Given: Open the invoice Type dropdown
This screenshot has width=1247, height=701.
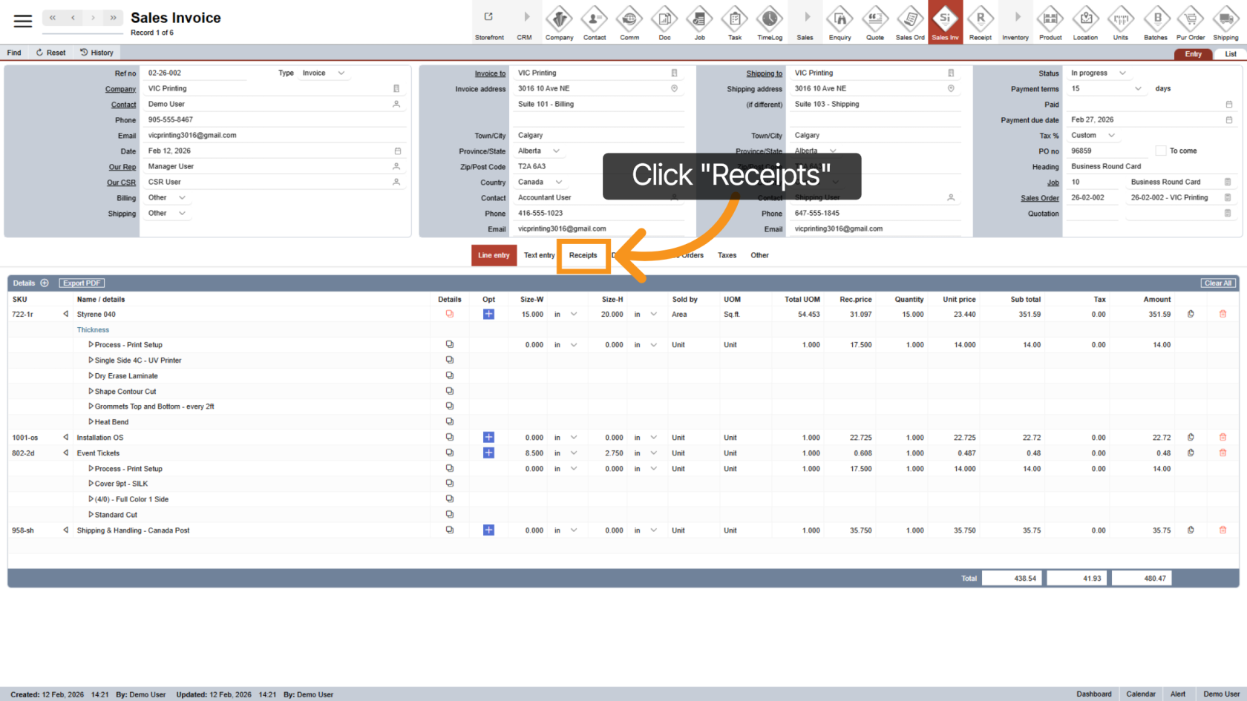Looking at the screenshot, I should pos(323,73).
